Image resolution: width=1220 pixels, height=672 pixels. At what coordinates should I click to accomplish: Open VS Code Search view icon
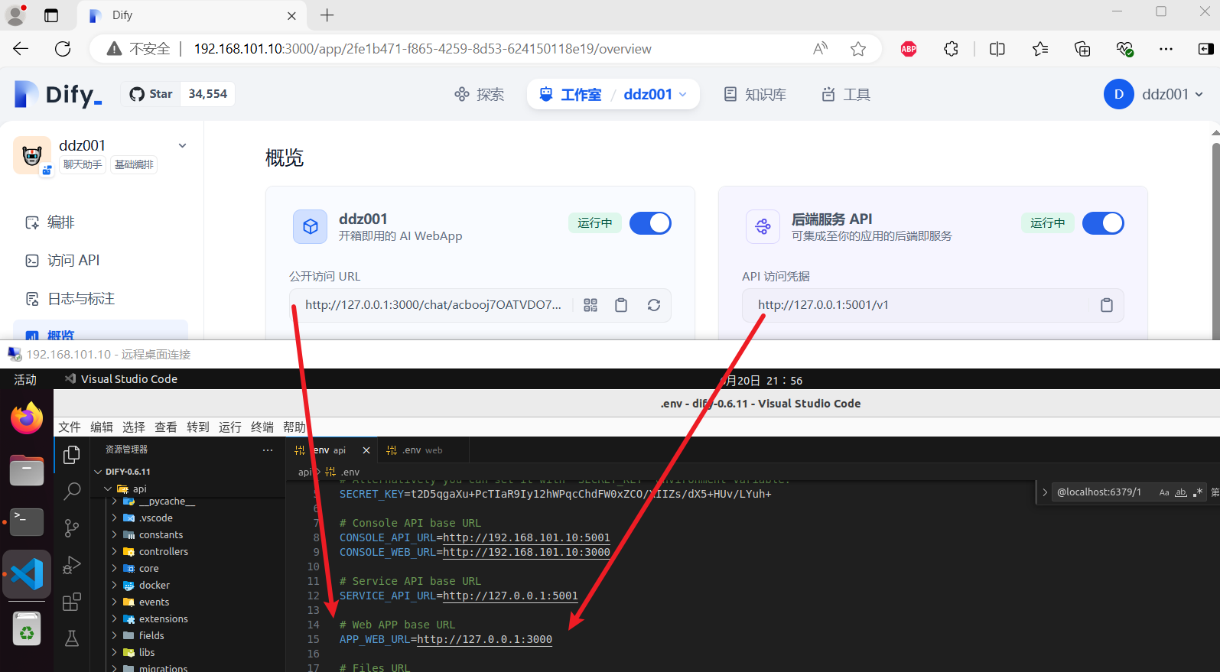[x=72, y=492]
